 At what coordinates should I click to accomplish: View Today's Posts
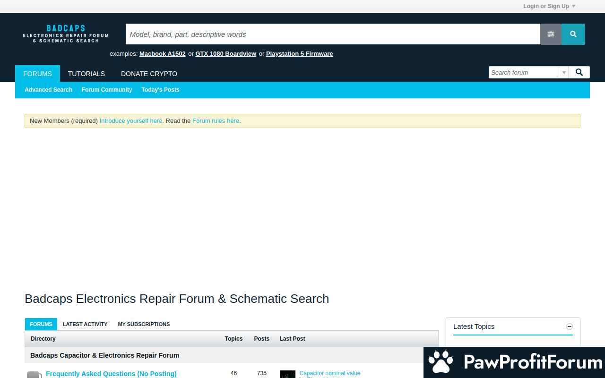(160, 90)
